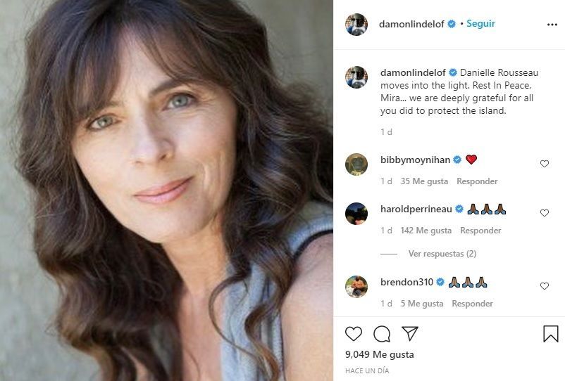The image size is (565, 381).
Task: Reply to brendon310's comment
Action: pos(472,304)
